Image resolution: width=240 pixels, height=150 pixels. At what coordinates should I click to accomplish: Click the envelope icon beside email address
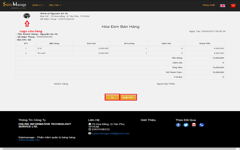[x=90, y=133]
